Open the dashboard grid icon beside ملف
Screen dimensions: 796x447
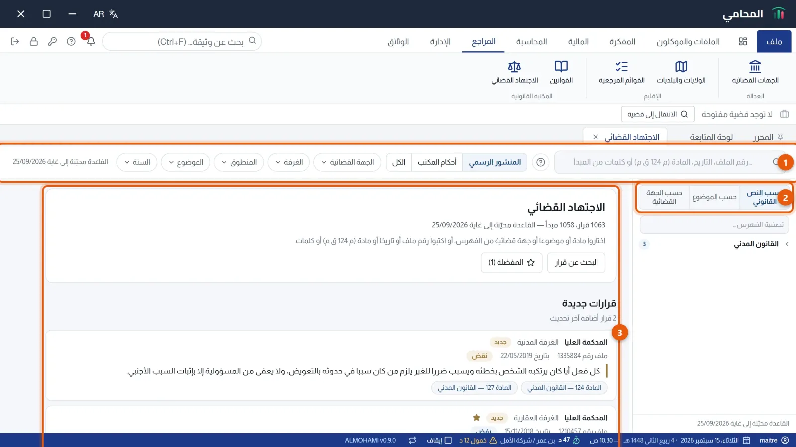743,41
